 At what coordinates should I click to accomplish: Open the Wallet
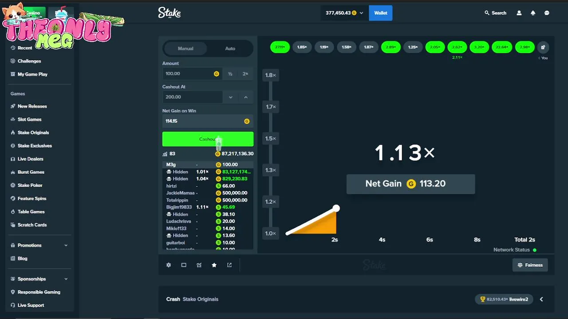(381, 13)
